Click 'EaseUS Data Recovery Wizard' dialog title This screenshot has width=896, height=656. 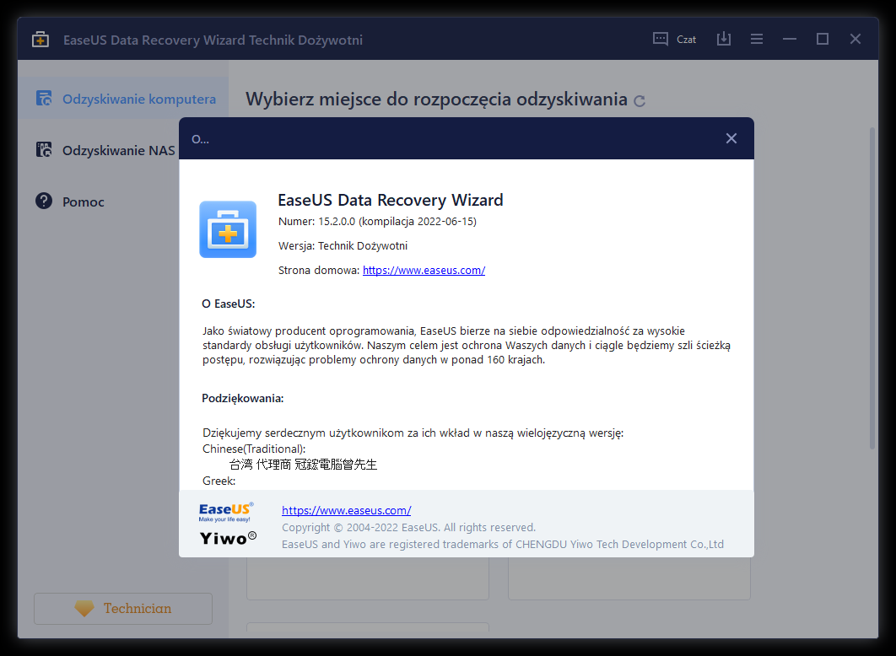(391, 200)
